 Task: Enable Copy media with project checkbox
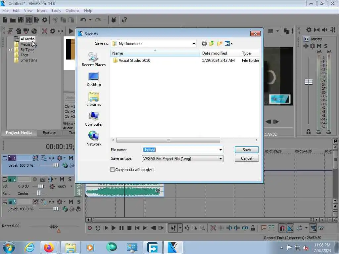point(112,170)
